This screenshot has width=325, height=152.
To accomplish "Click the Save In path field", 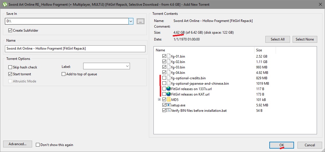I will [67, 21].
